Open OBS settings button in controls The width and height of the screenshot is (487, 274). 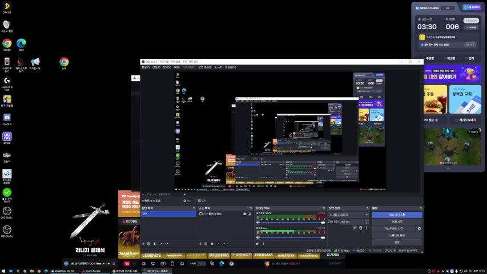click(397, 242)
